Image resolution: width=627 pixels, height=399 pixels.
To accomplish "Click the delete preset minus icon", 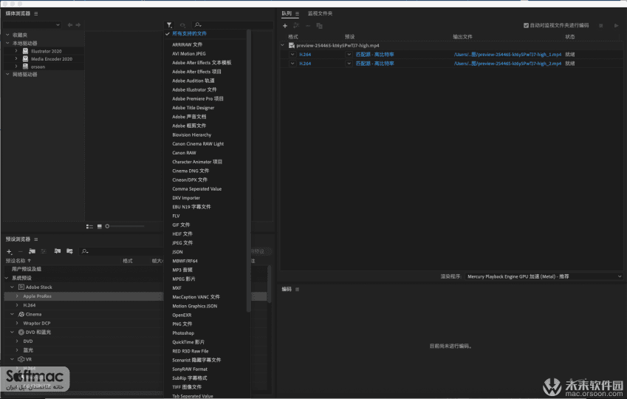I will point(21,251).
